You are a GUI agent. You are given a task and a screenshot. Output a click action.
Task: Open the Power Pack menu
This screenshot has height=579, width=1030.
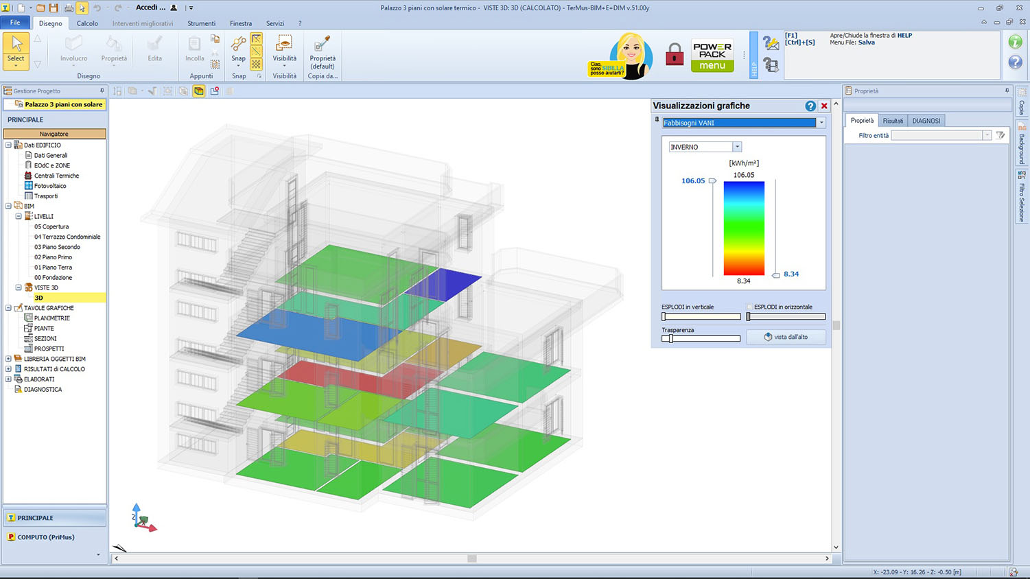pos(712,56)
